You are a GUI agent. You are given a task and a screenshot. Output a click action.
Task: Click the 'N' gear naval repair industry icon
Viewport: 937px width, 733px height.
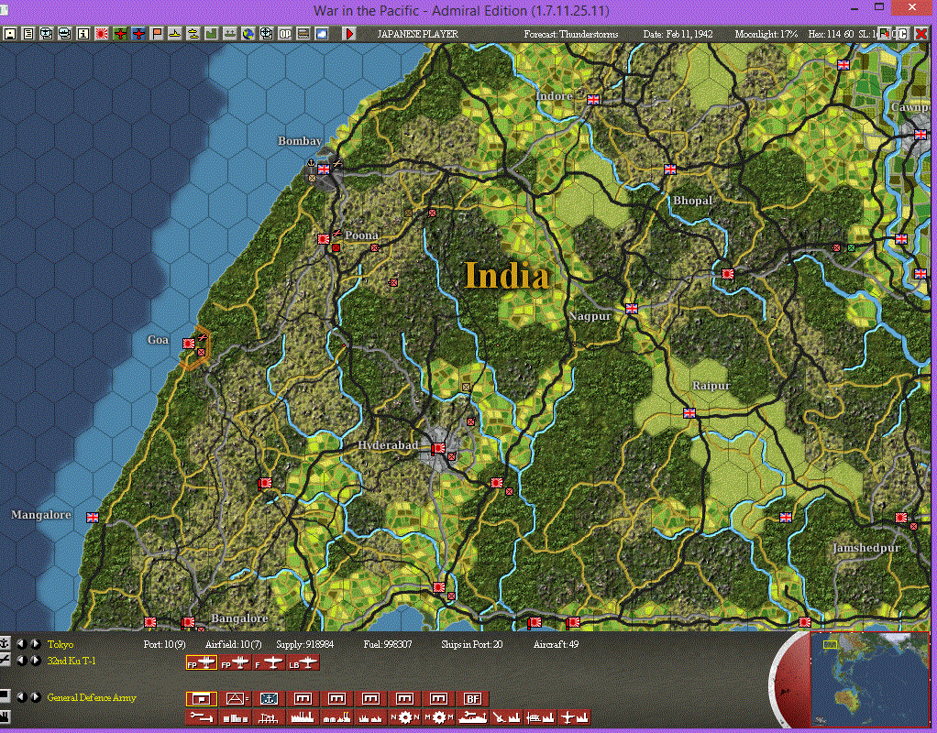point(406,717)
